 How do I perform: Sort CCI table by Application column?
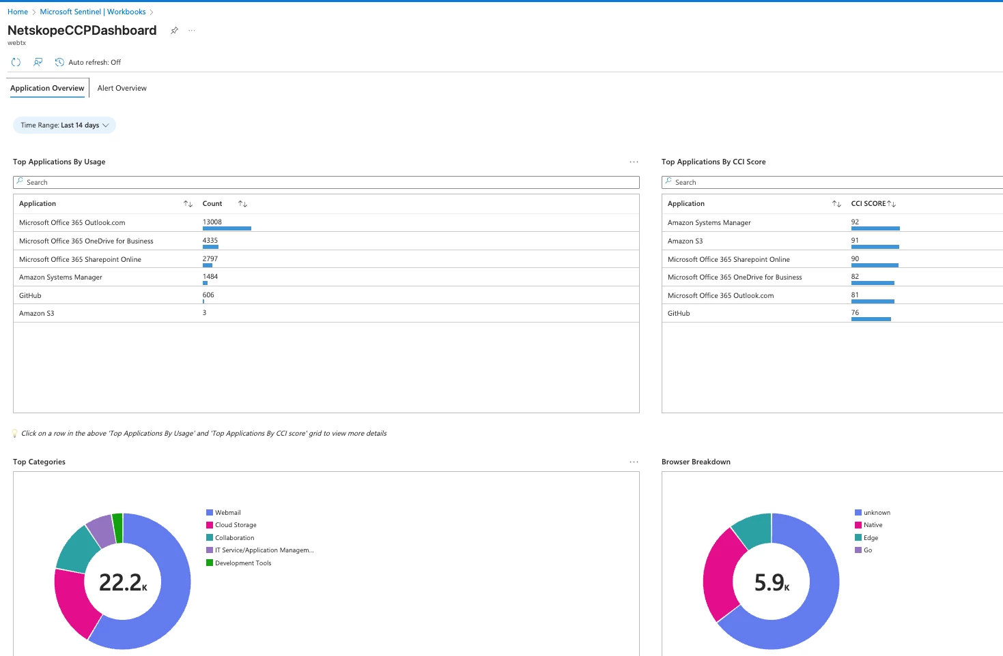pyautogui.click(x=836, y=204)
